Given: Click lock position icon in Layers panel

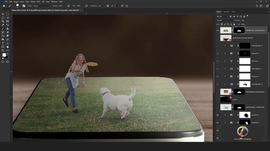Looking at the screenshot, I should 228,24.
